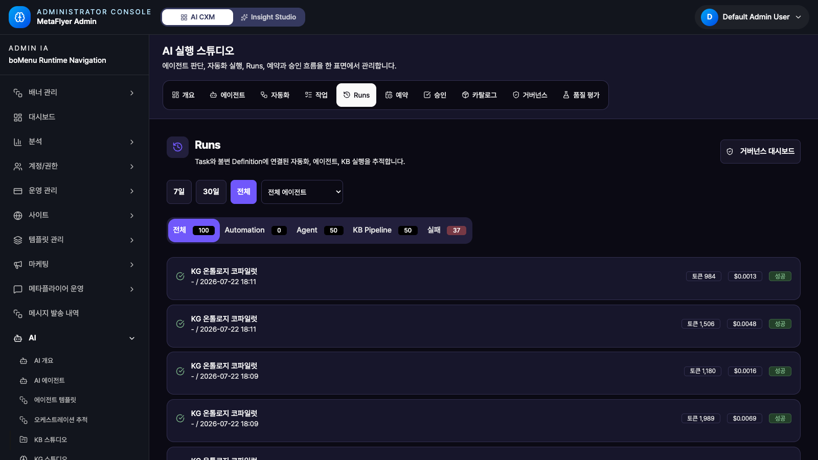Open the 품질 평가 tab
The height and width of the screenshot is (460, 818).
pos(581,95)
